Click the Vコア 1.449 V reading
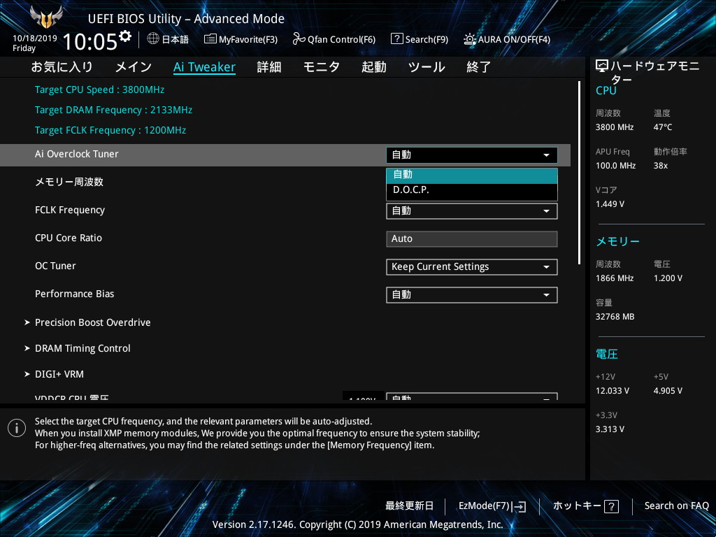Image resolution: width=716 pixels, height=537 pixels. point(610,204)
